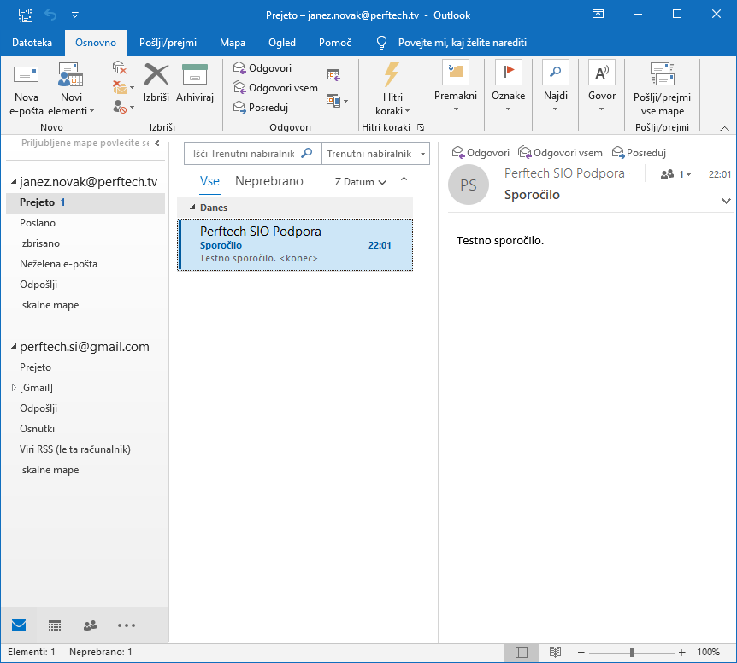Collapse the janez.novak@perftech.tv account
737x663 pixels.
pyautogui.click(x=14, y=181)
